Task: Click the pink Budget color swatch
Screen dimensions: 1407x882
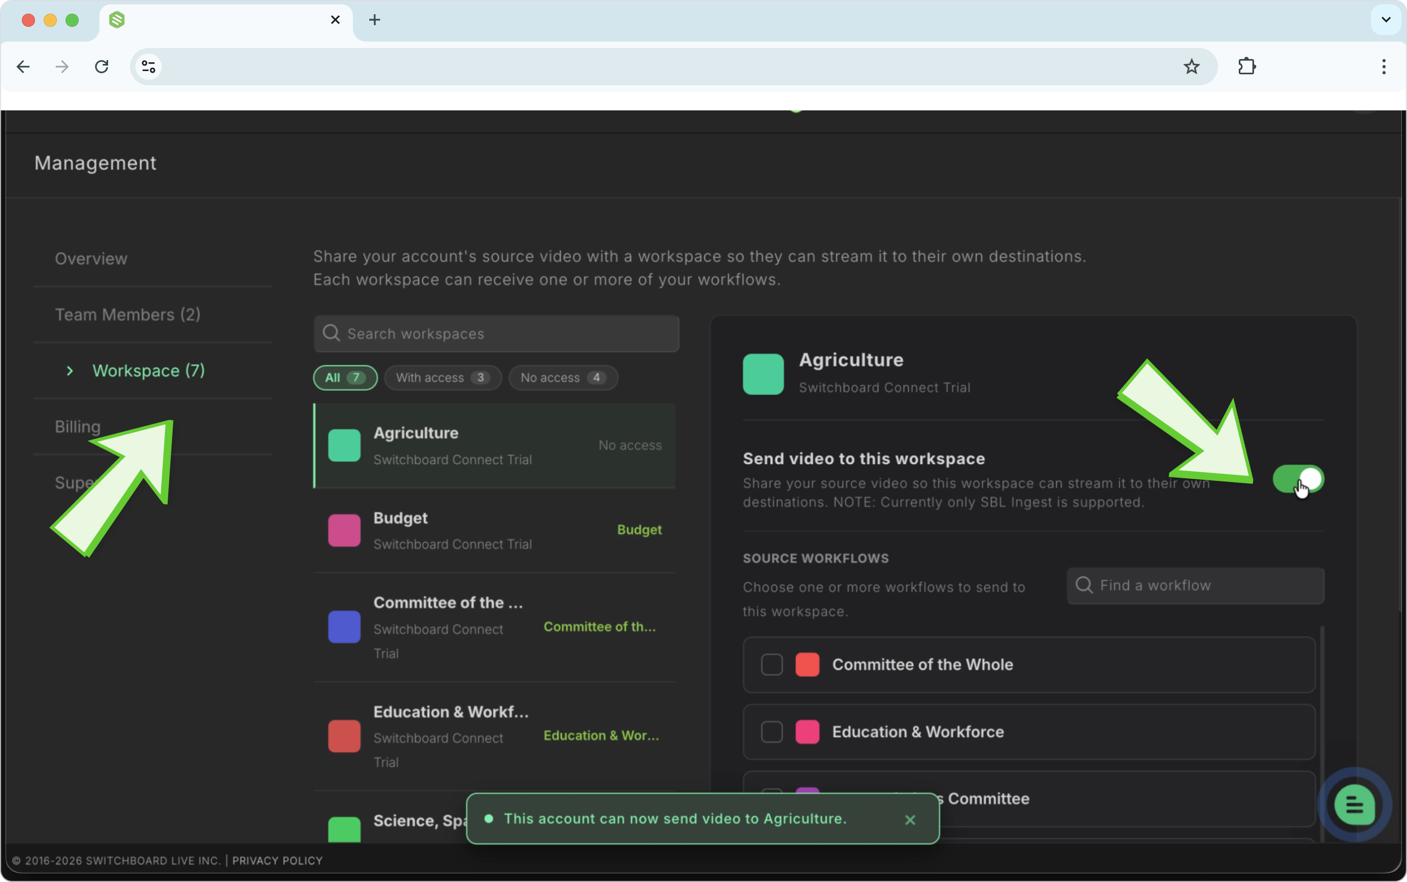Action: click(344, 530)
